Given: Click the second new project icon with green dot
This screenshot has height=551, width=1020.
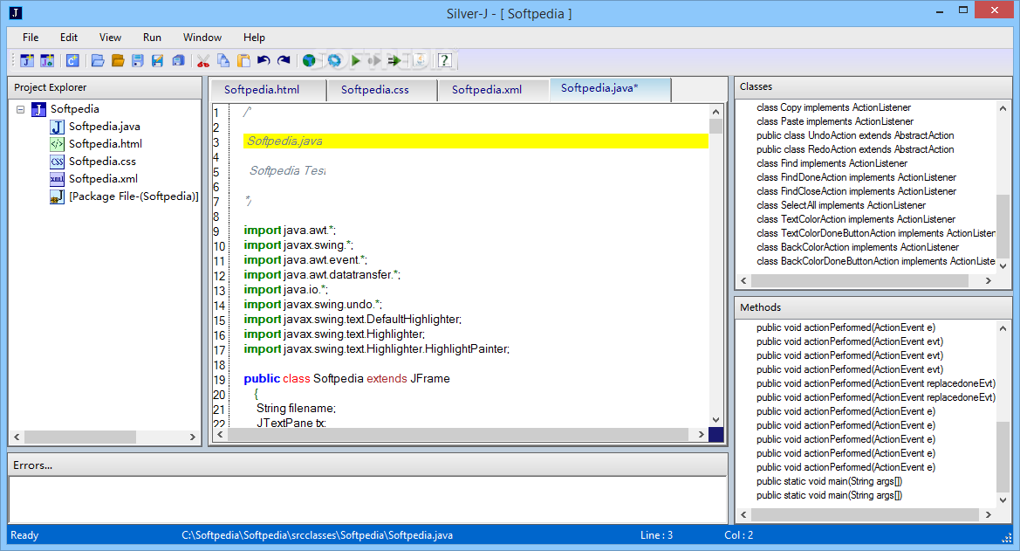Looking at the screenshot, I should (47, 60).
